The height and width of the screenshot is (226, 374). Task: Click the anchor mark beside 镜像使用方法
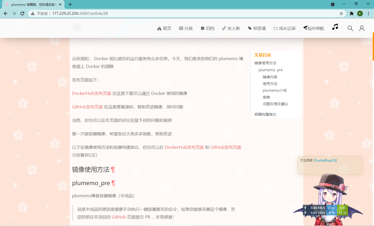point(113,170)
